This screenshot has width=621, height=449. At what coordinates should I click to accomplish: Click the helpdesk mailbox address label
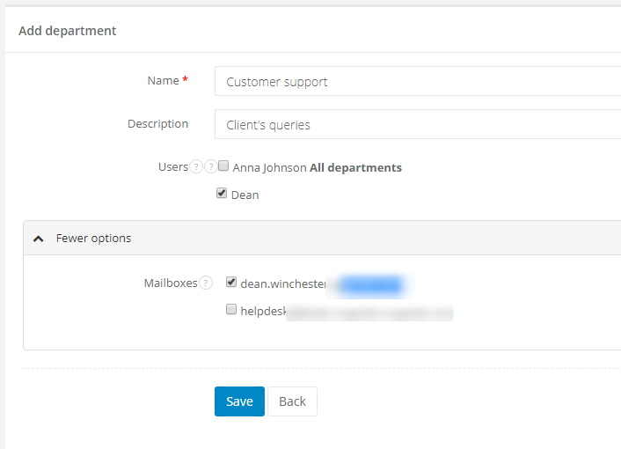pos(264,311)
